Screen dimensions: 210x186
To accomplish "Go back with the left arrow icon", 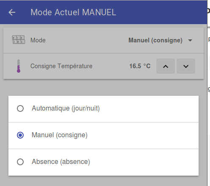I will 12,12.
